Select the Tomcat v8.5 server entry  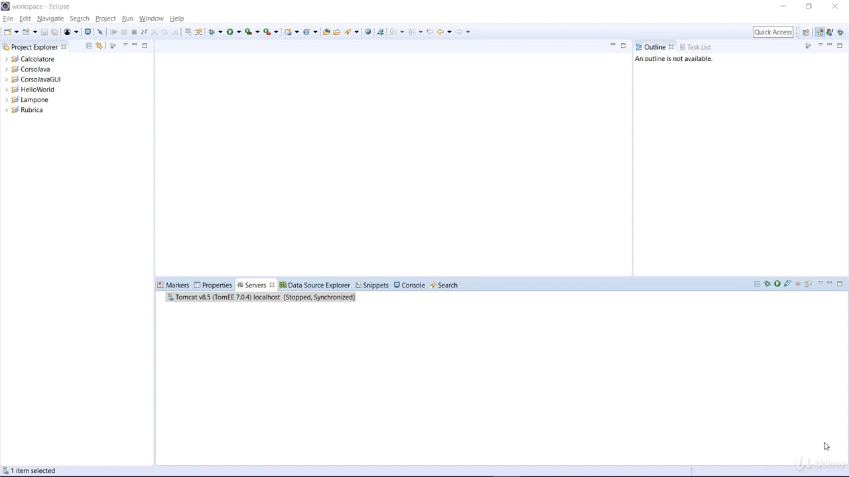261,297
